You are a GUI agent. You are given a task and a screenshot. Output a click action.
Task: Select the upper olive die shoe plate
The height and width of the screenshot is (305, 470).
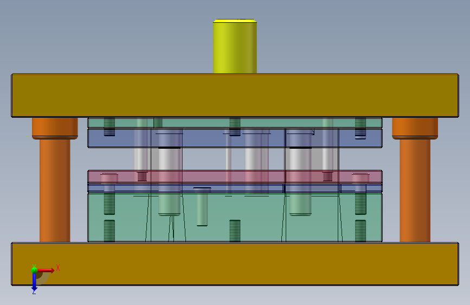click(235, 95)
